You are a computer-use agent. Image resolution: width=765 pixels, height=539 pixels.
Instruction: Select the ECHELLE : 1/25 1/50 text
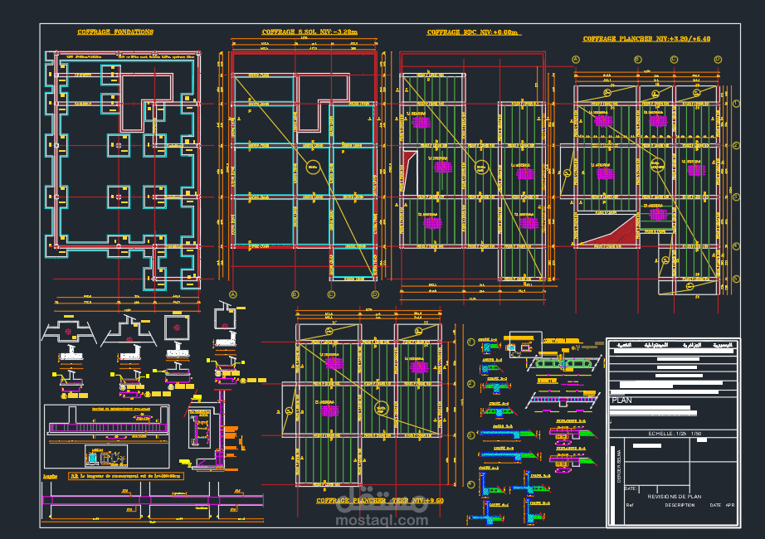click(675, 433)
